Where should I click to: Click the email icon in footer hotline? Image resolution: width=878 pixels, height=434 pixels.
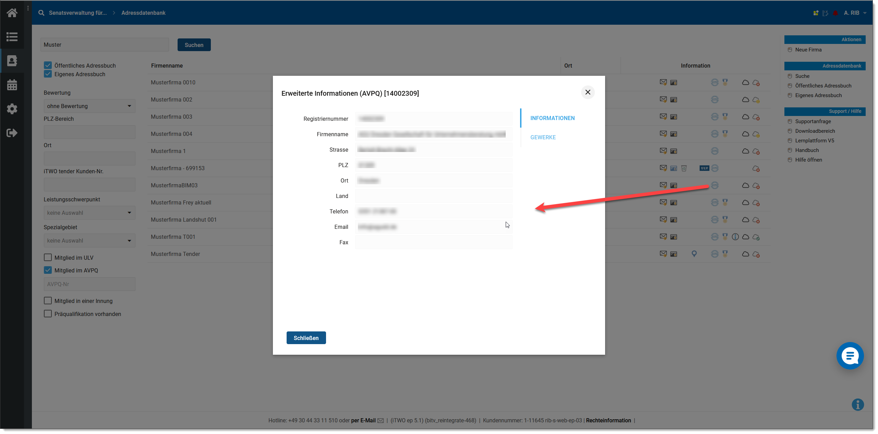381,421
